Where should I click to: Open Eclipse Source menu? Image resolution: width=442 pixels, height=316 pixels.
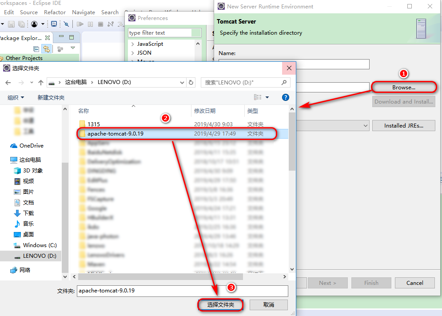coord(29,12)
